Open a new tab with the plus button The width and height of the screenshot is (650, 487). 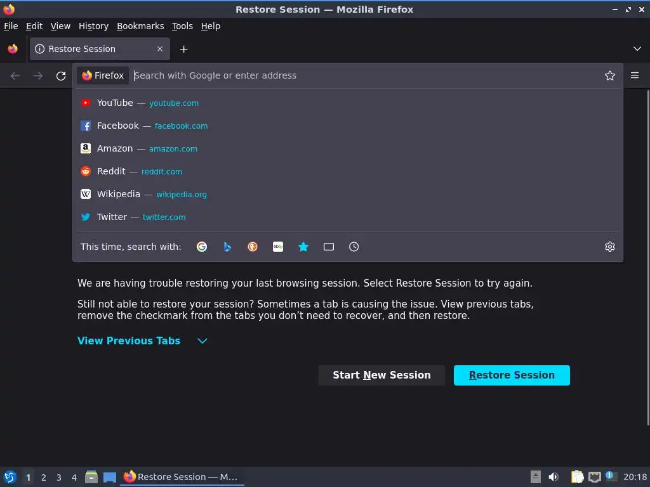(183, 49)
